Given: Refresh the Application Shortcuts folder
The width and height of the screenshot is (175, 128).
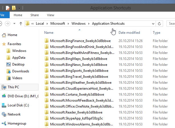Looking at the screenshot, I should [159, 24].
